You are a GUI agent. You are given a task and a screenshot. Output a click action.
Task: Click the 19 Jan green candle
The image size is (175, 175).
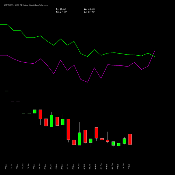click(35, 111)
